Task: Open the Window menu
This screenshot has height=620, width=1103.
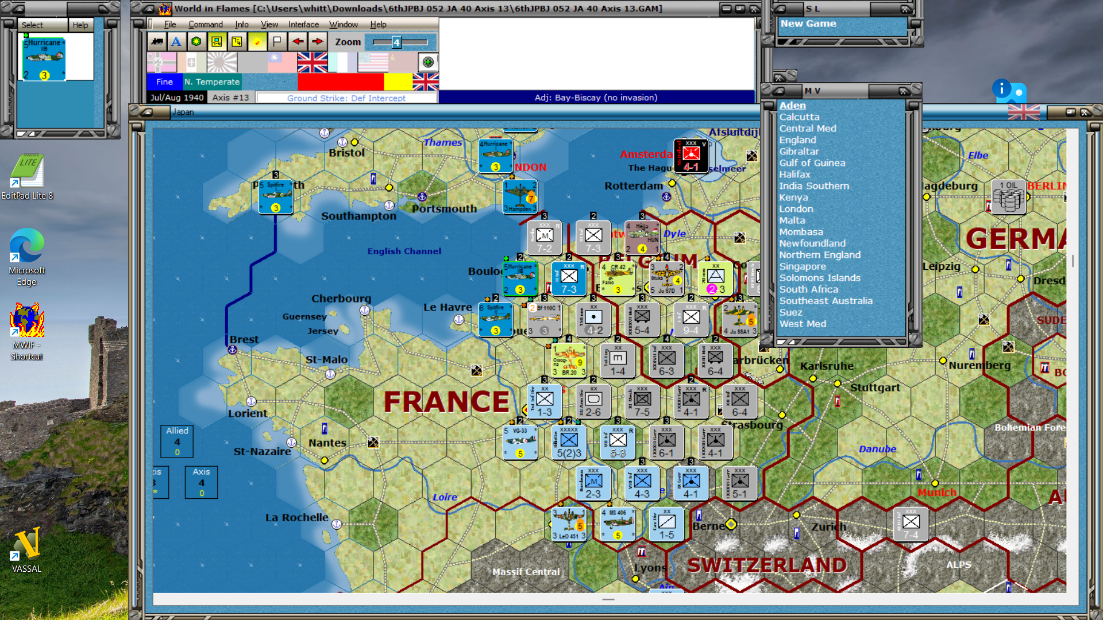Action: click(344, 24)
